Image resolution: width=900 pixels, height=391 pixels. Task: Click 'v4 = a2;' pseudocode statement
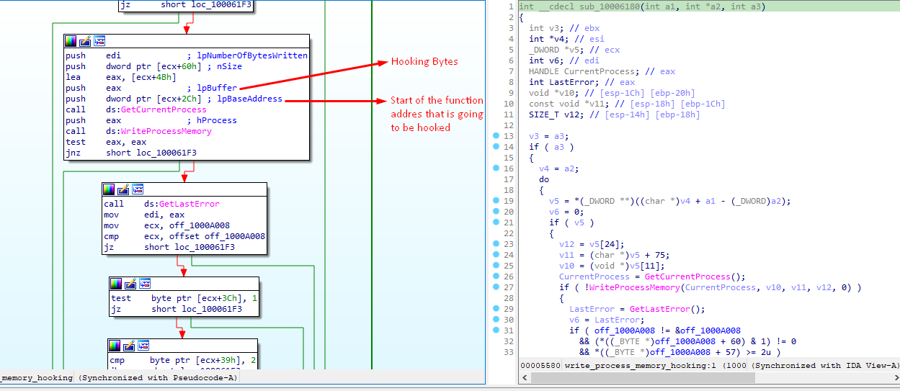click(559, 168)
